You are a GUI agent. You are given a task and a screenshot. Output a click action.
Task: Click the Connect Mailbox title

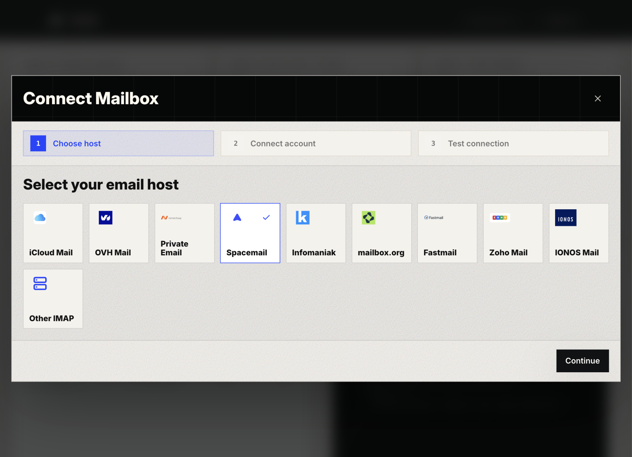[90, 98]
